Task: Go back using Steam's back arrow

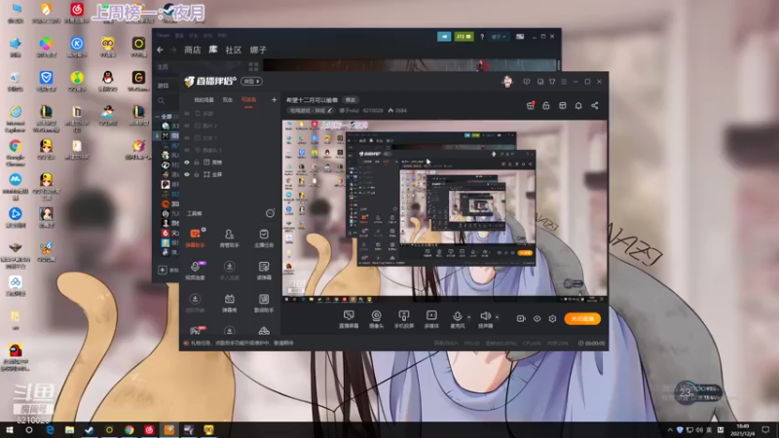Action: point(160,50)
